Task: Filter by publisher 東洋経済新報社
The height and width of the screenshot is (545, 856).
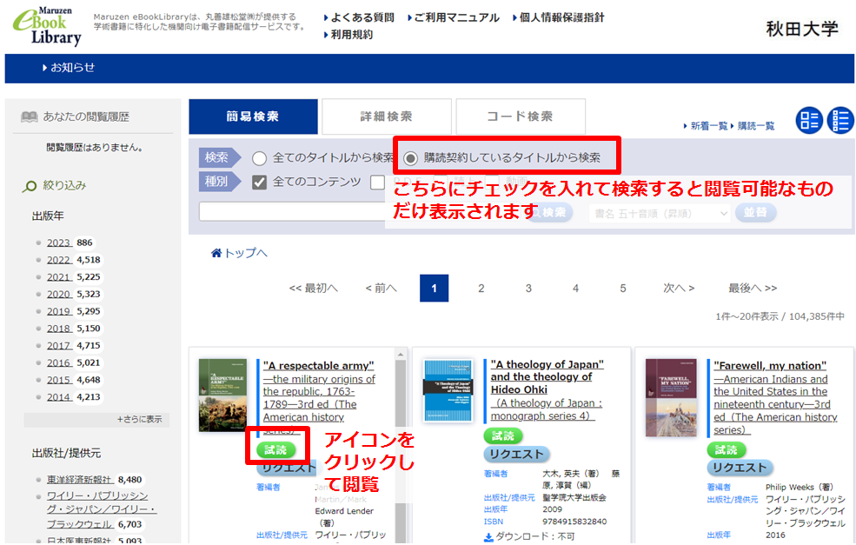Action: (x=80, y=480)
